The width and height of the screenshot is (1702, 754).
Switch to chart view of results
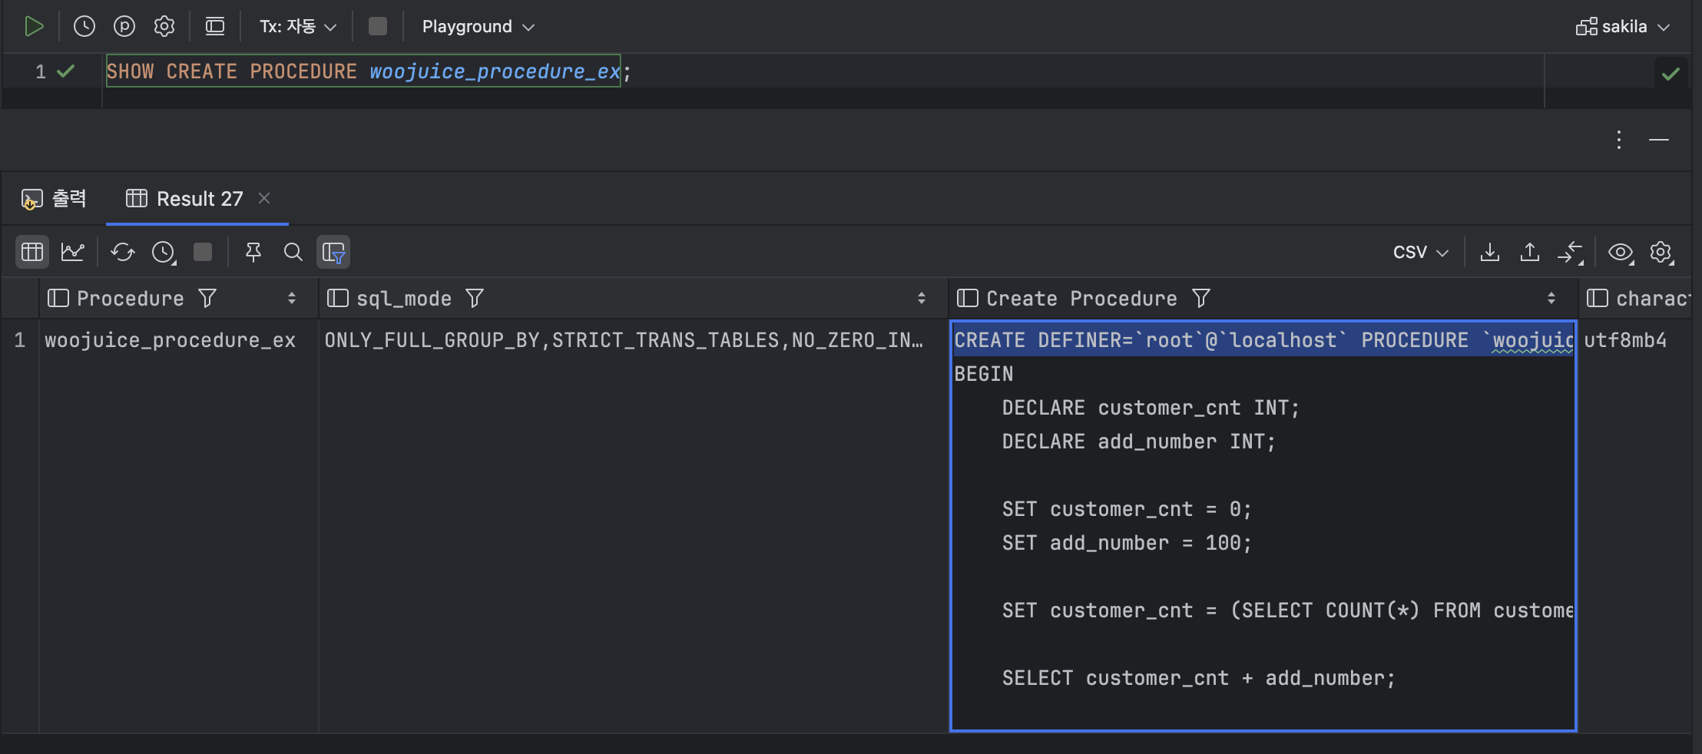73,252
